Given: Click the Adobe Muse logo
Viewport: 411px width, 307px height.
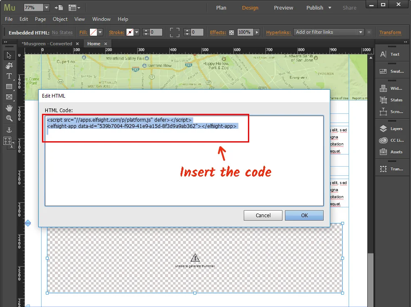Looking at the screenshot, I should (x=10, y=7).
